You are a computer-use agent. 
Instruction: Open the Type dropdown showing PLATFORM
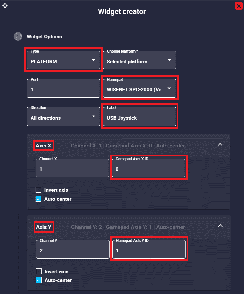63,60
